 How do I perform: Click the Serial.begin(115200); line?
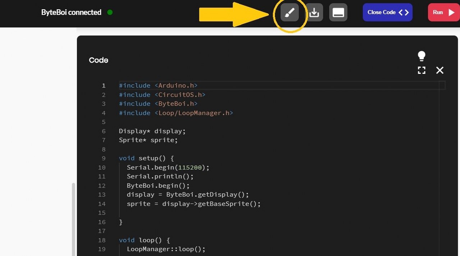tap(168, 167)
